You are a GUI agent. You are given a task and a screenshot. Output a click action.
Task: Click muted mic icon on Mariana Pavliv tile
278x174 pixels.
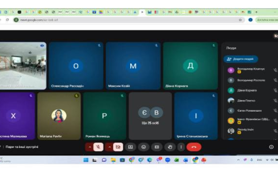point(76,96)
